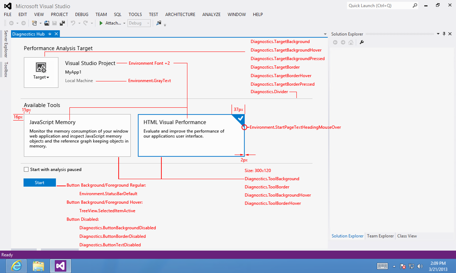
Task: Click the Quick Launch search magnifier
Action: 415,6
